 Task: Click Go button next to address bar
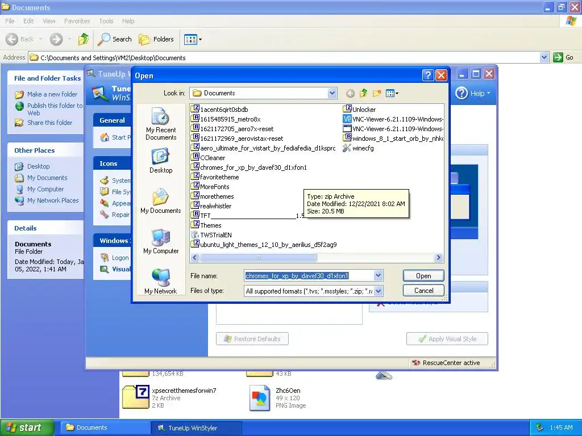pos(564,57)
